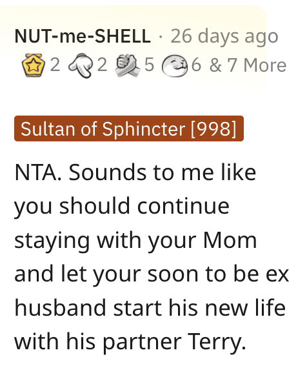Expand awards via '& 7 More'
307x368 pixels.
248,65
